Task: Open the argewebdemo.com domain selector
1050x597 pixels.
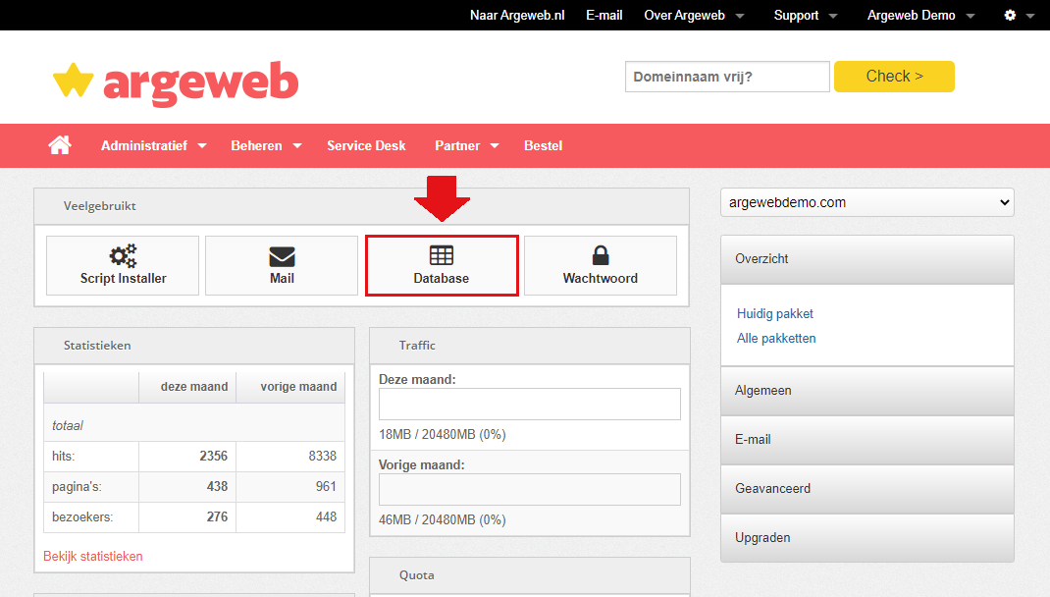Action: click(x=867, y=202)
